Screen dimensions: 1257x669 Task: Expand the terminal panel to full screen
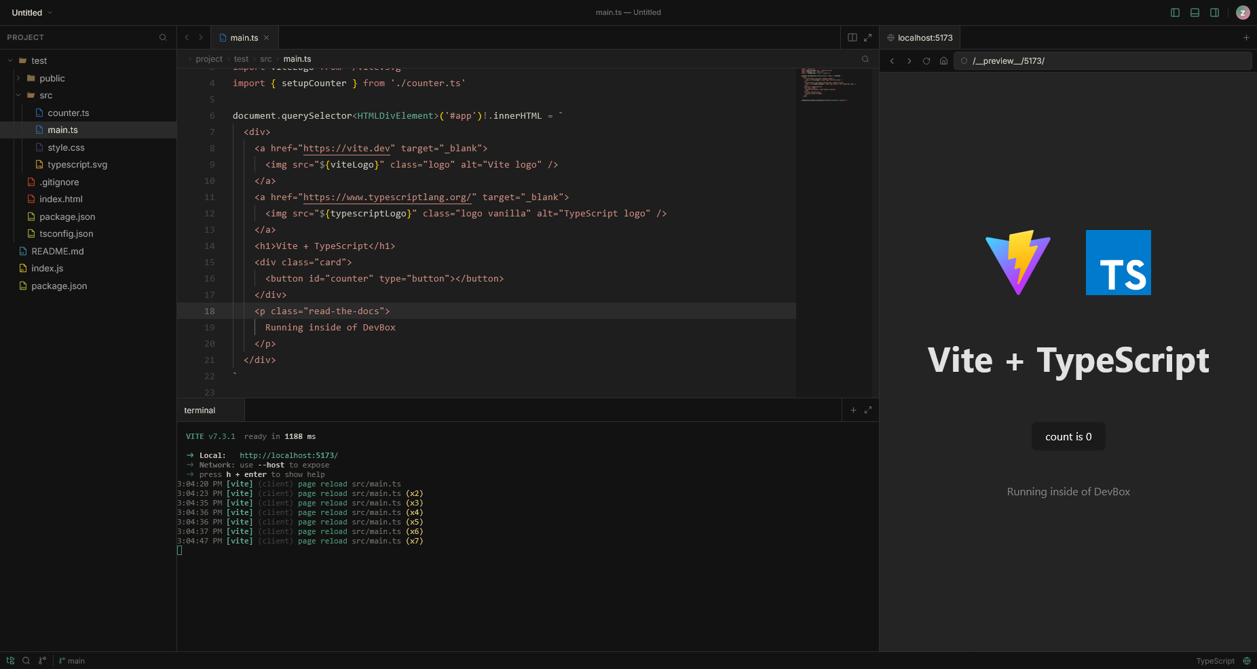tap(869, 410)
